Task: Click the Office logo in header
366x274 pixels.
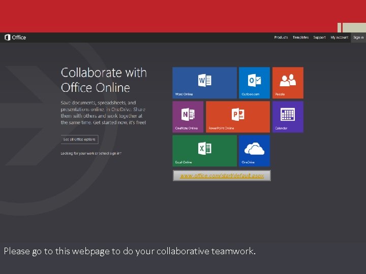Action: 15,37
